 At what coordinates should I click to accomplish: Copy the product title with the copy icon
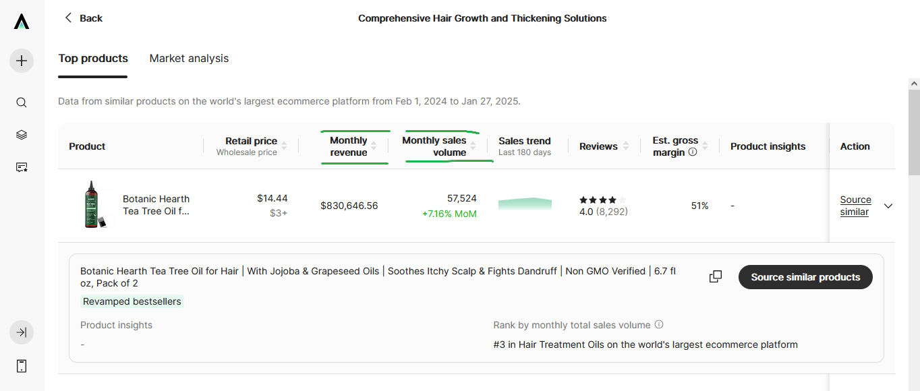[716, 277]
